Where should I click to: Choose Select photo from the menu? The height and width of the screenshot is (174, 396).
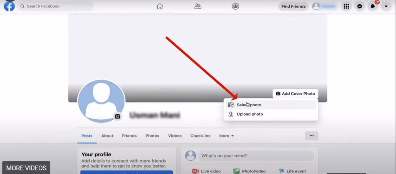(x=271, y=105)
